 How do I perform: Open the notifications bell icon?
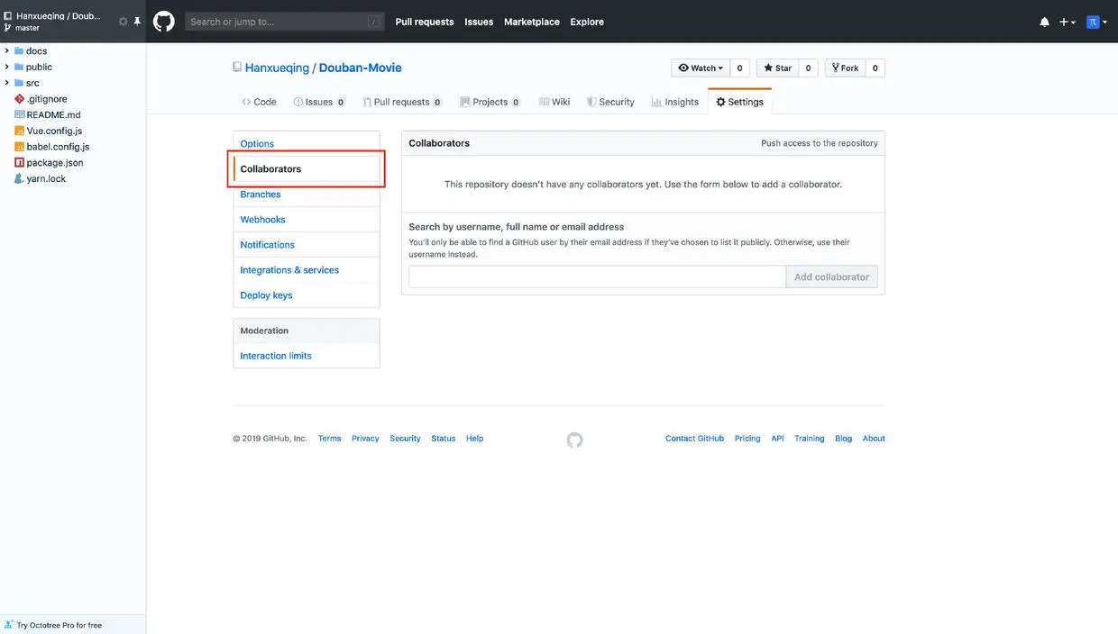1044,22
